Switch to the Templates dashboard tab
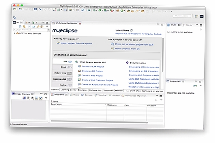The image size is (215, 143). (108, 90)
